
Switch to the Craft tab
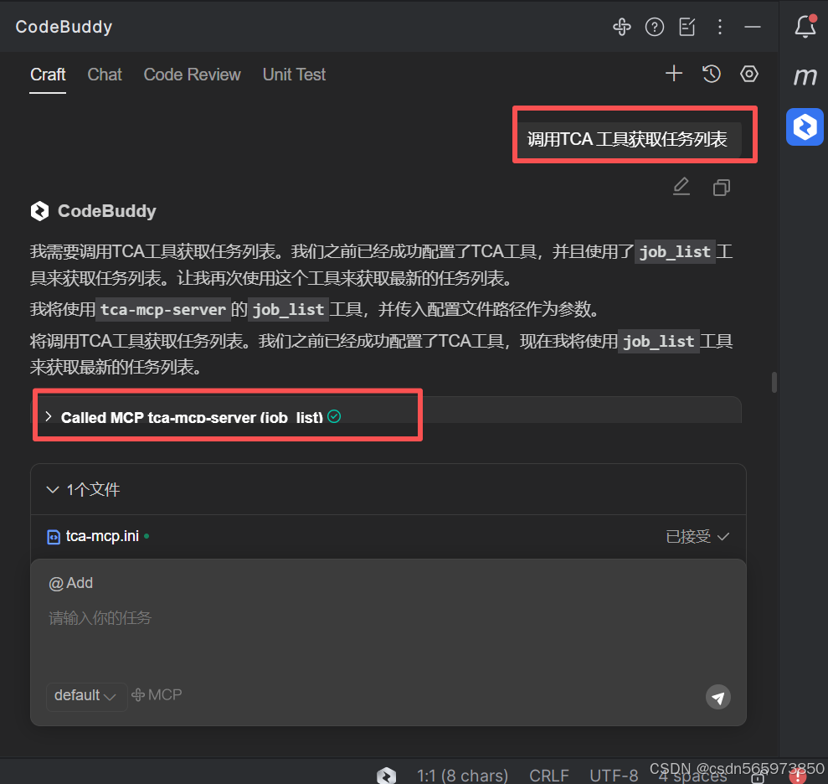point(48,75)
